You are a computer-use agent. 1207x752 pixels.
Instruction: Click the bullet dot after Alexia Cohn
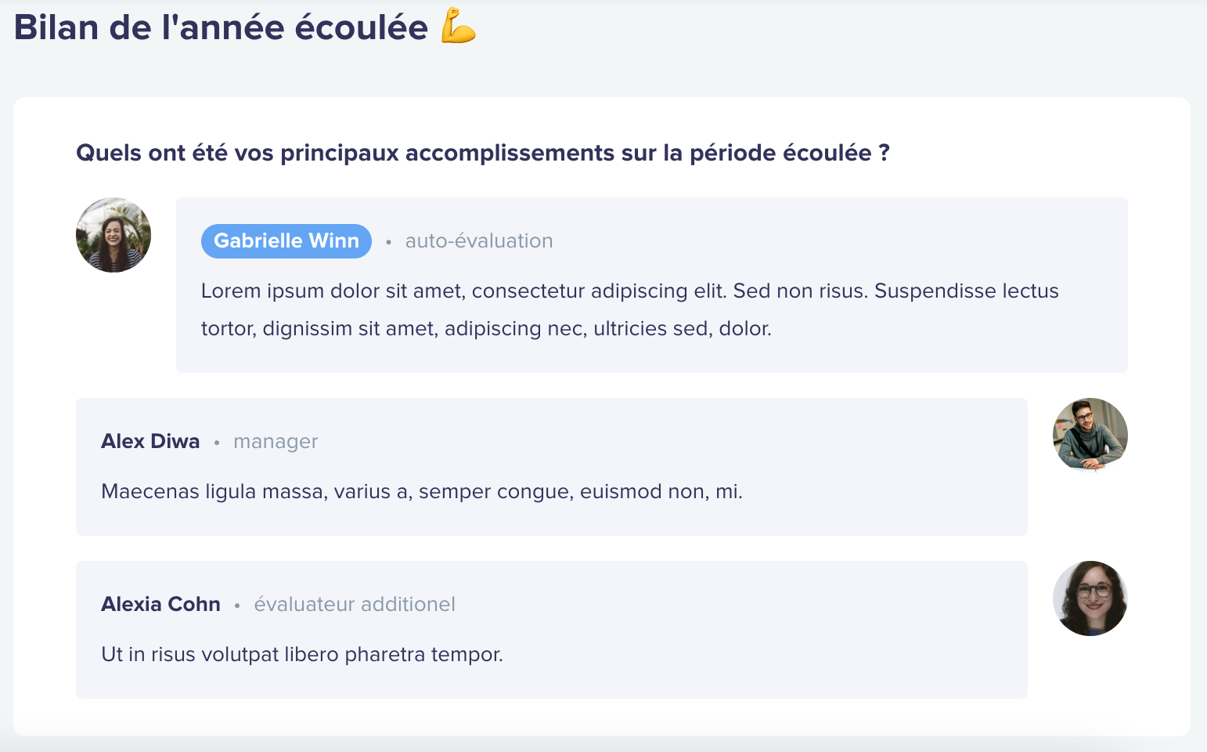[x=237, y=606]
